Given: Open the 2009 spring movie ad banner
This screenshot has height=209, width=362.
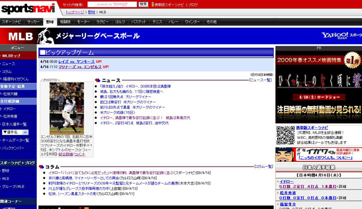Looking at the screenshot, I should click(318, 87).
